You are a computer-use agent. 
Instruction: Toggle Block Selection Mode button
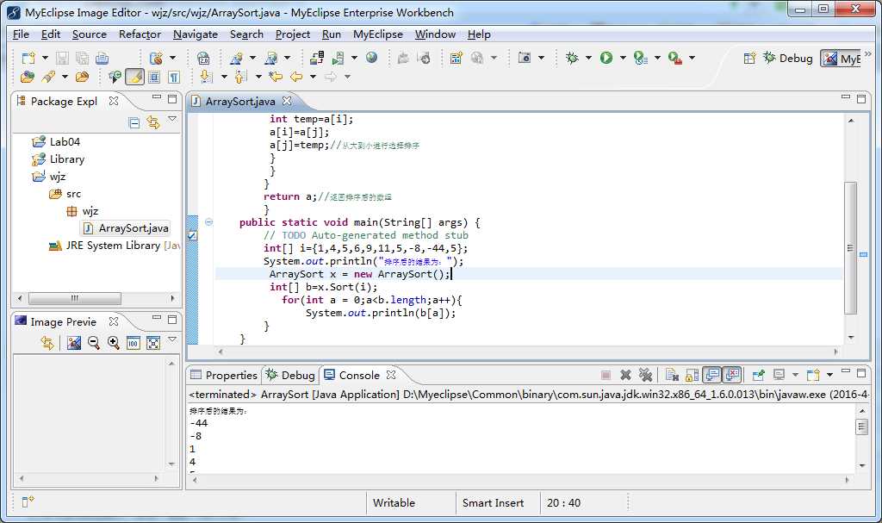pos(154,77)
